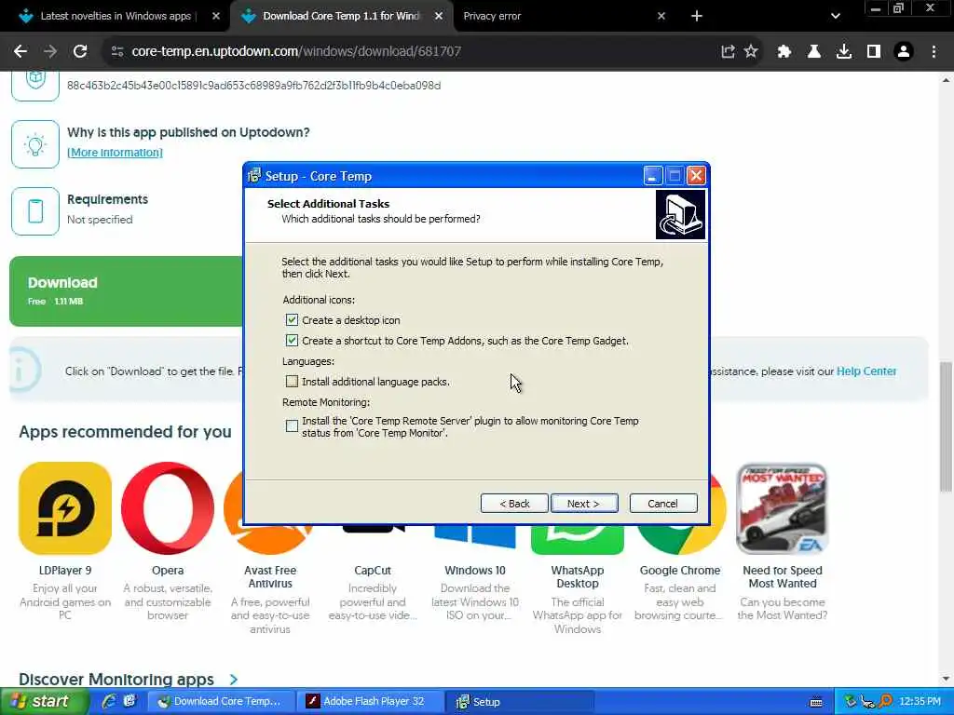The height and width of the screenshot is (715, 954).
Task: Open the Google Chrome app title
Action: click(680, 571)
